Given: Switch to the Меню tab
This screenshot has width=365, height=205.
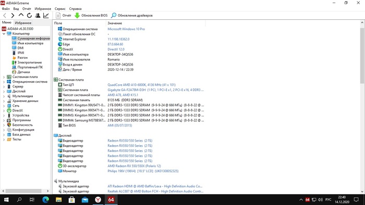Looking at the screenshot, I should point(6,22).
